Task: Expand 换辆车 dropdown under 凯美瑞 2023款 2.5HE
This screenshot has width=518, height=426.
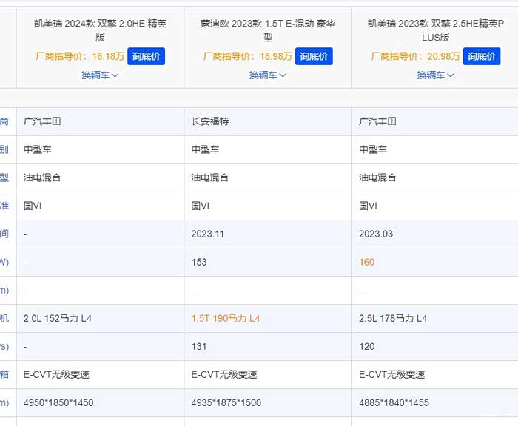Action: point(435,75)
